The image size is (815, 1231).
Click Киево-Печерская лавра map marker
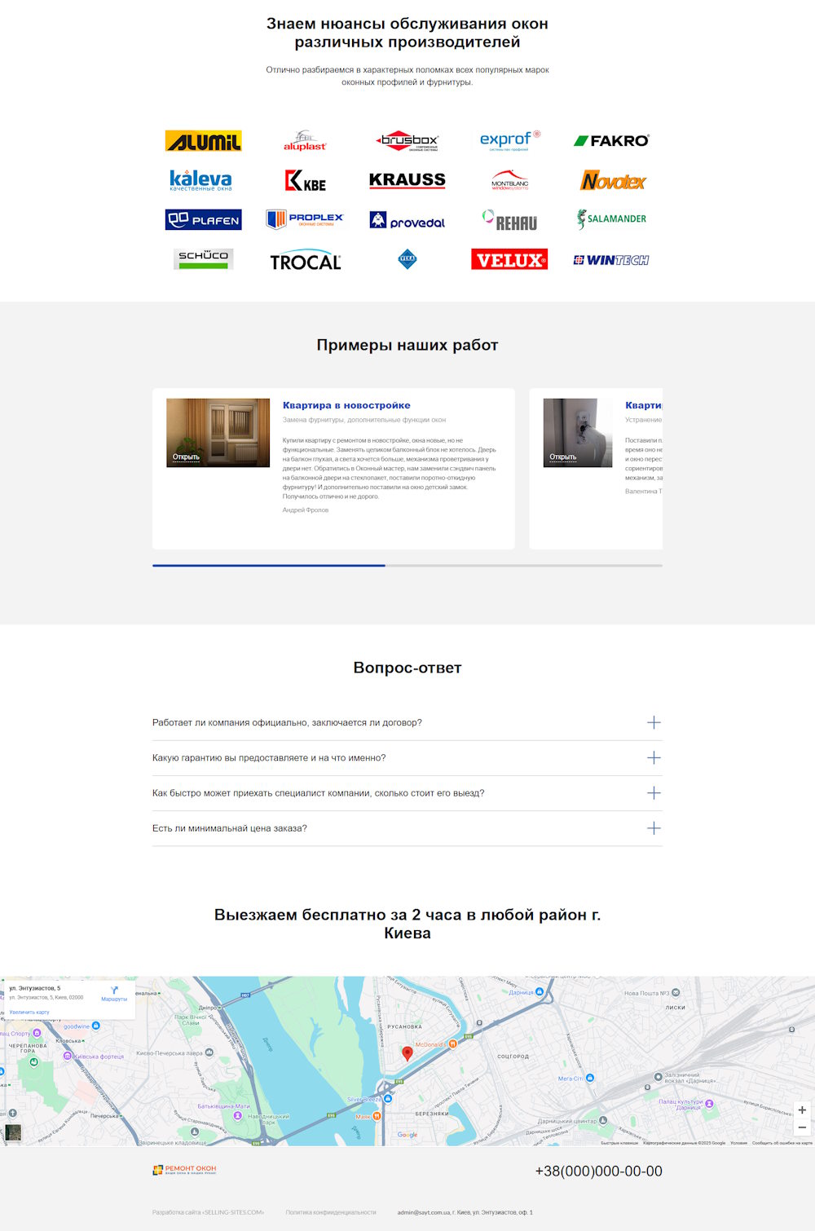(209, 1052)
